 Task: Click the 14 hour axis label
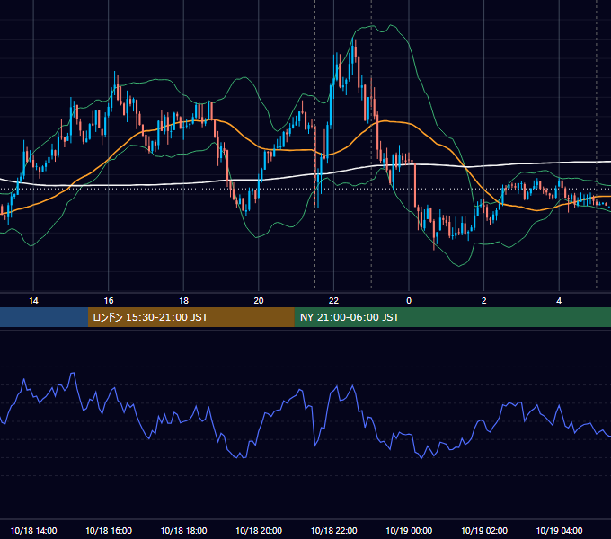[33, 301]
